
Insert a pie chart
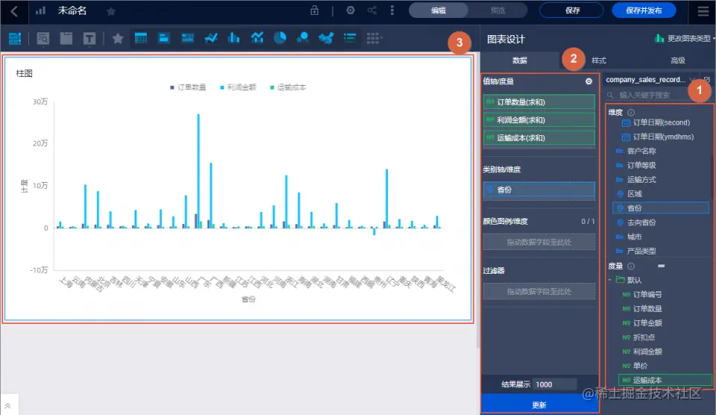tap(280, 38)
